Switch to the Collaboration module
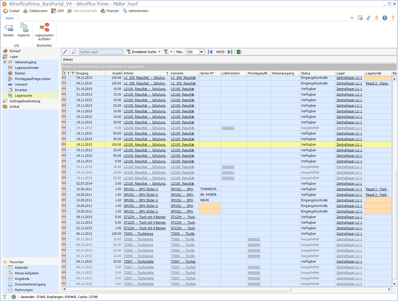Screen dimensions: 398x301 (x=35, y=11)
